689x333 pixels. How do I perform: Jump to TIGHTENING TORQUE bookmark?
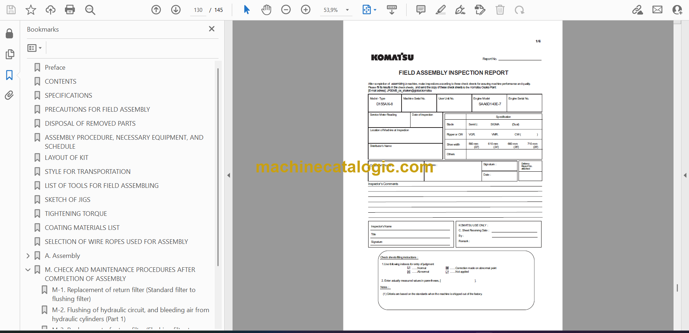click(x=76, y=214)
